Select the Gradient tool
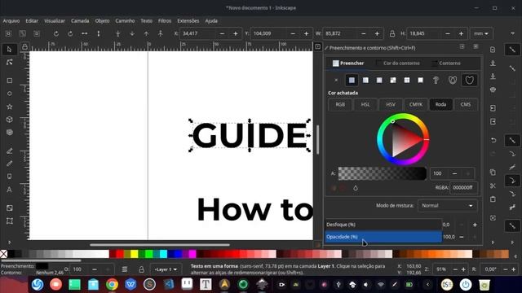This screenshot has width=522, height=293. click(9, 208)
